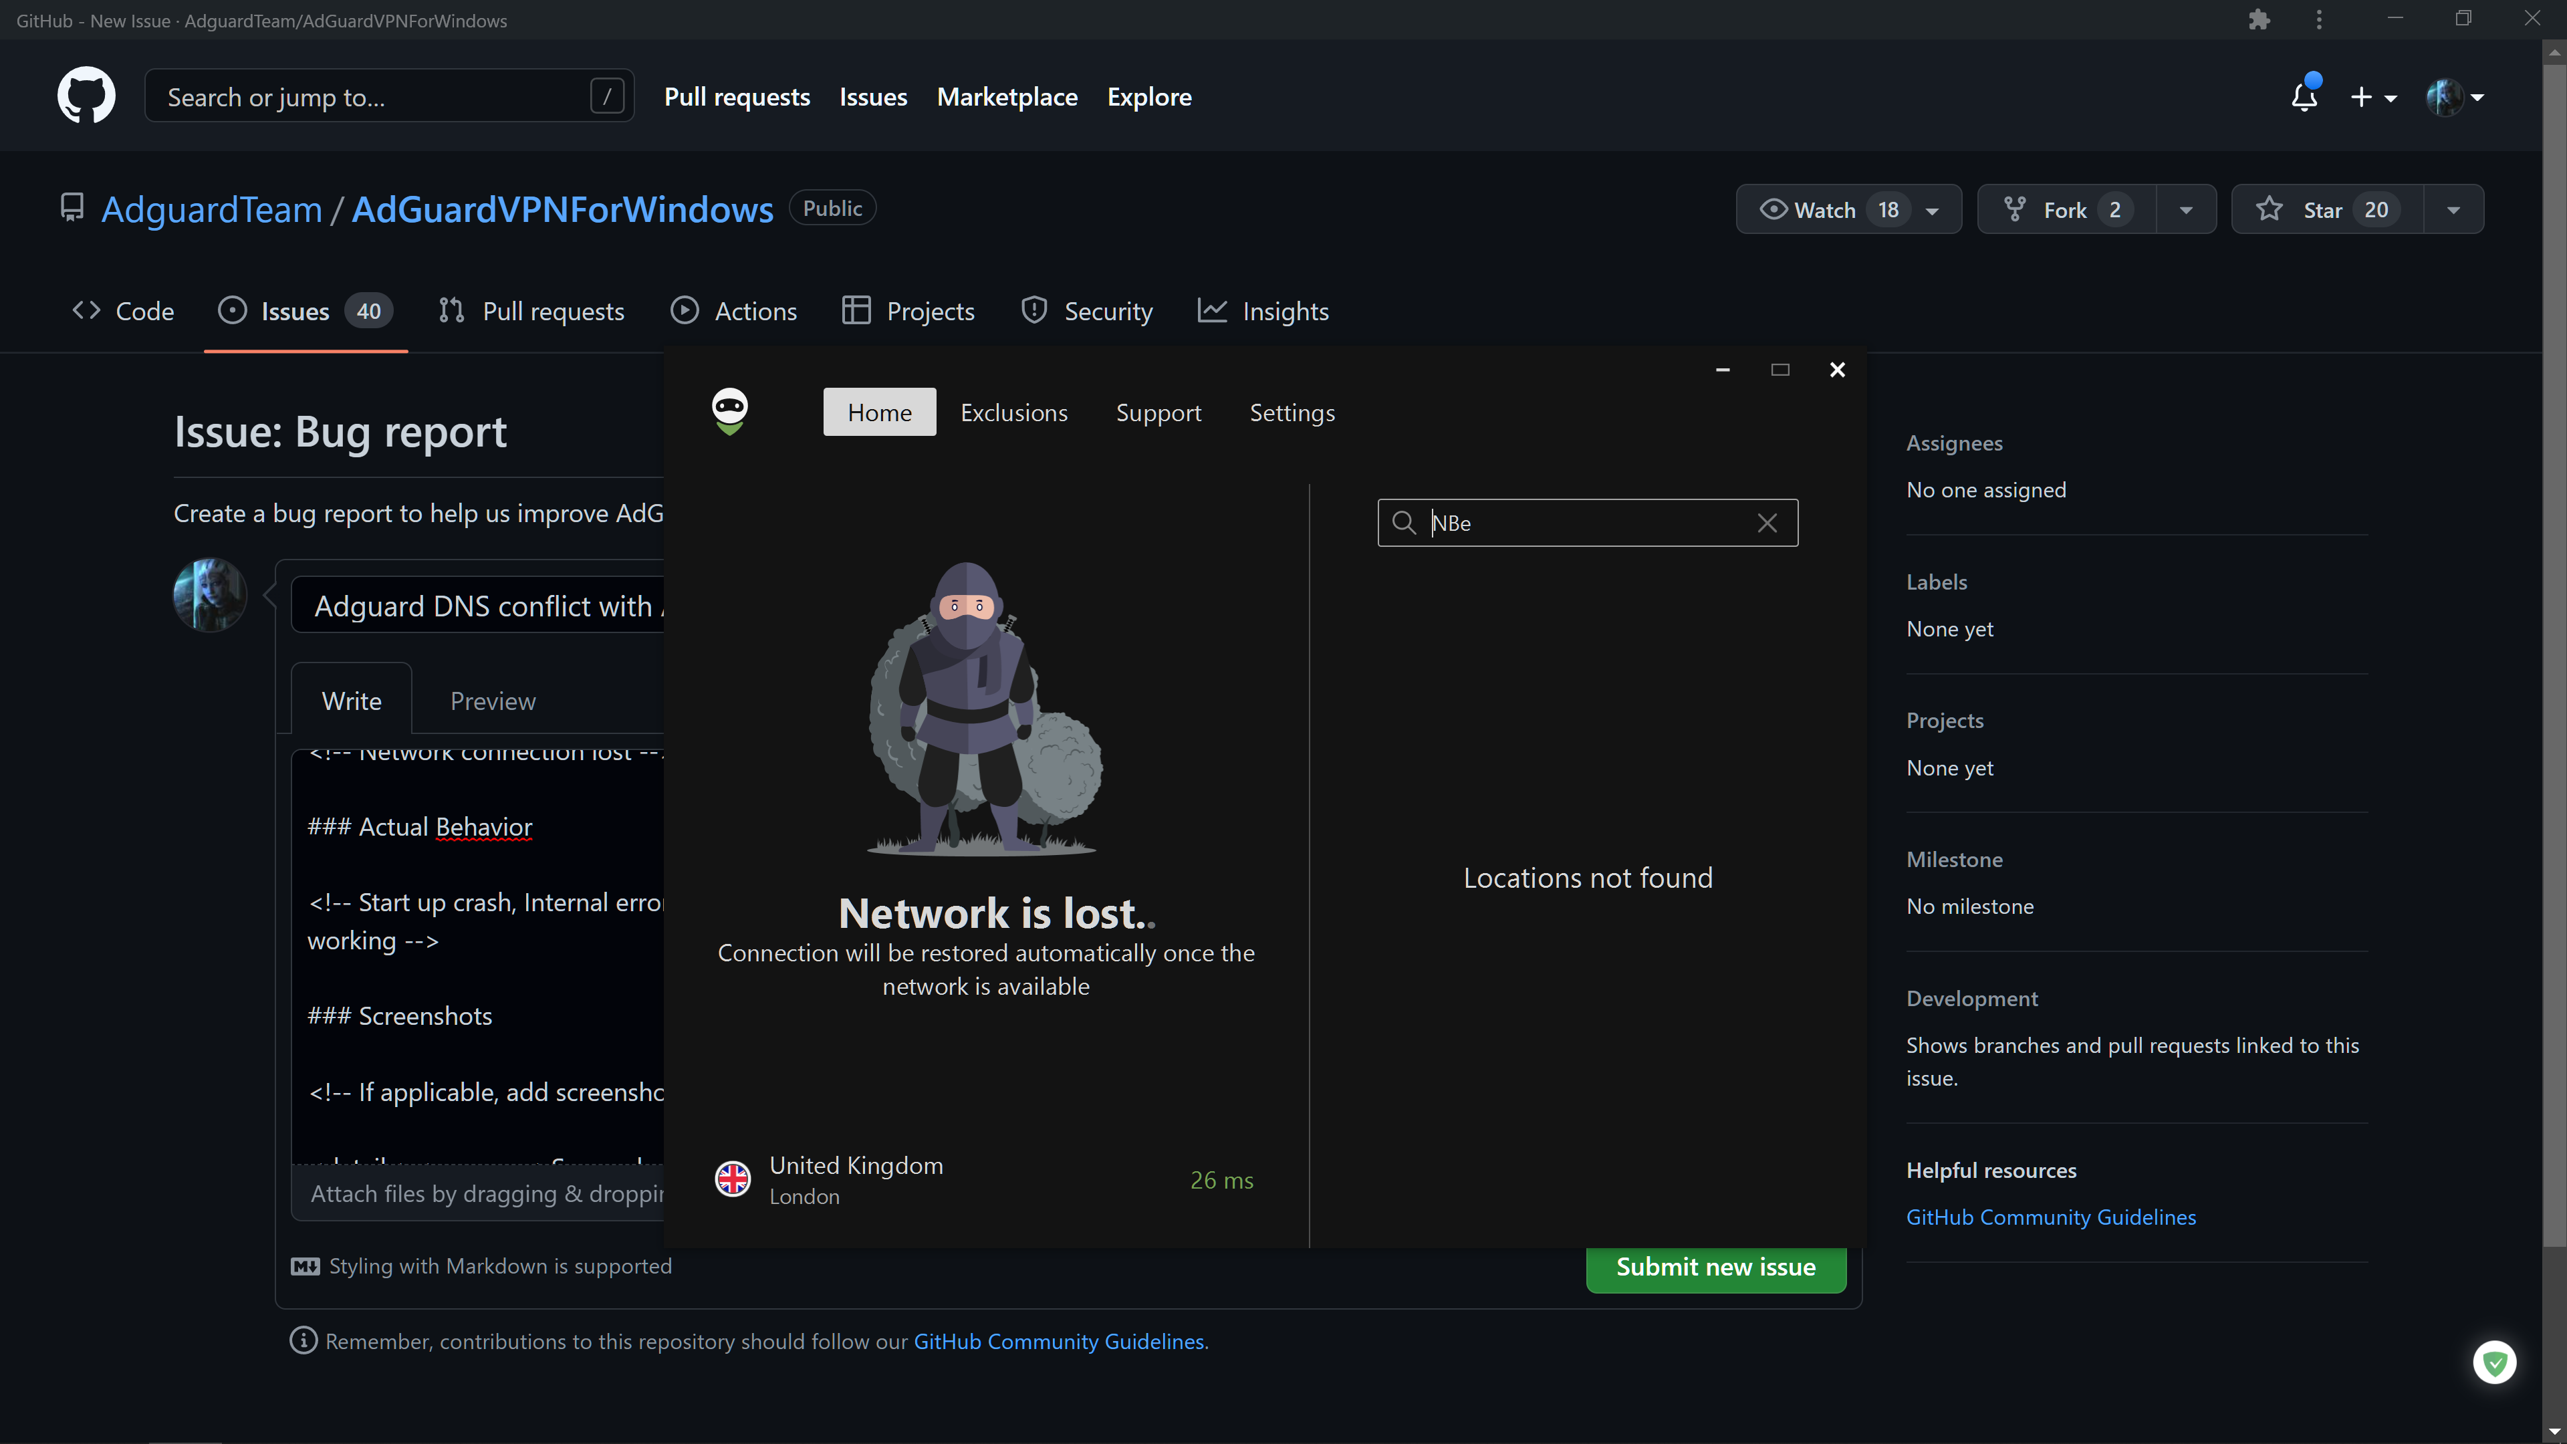
Task: Switch to Exclusions in AdGuard VPN
Action: pos(1013,412)
